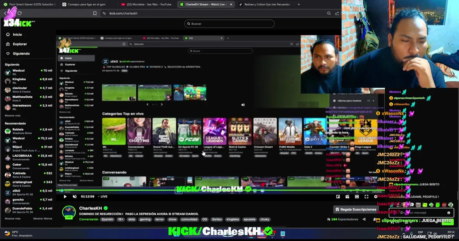Screen dimensions: 459x241
Task: Open zEkO EA Sports FC channel
Action: [x=28, y=192]
